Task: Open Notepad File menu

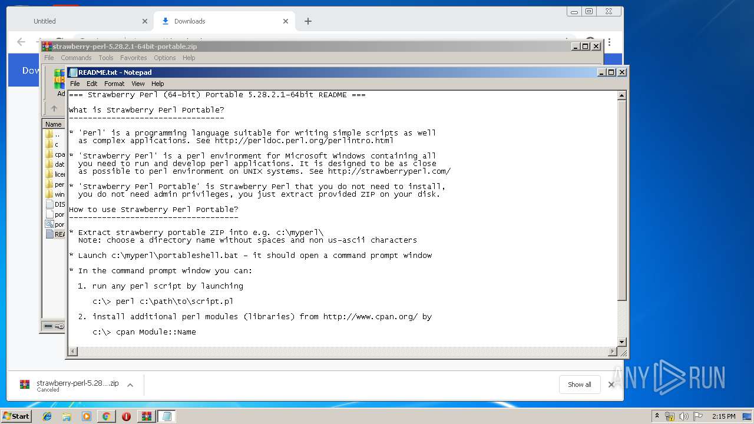Action: 75,84
